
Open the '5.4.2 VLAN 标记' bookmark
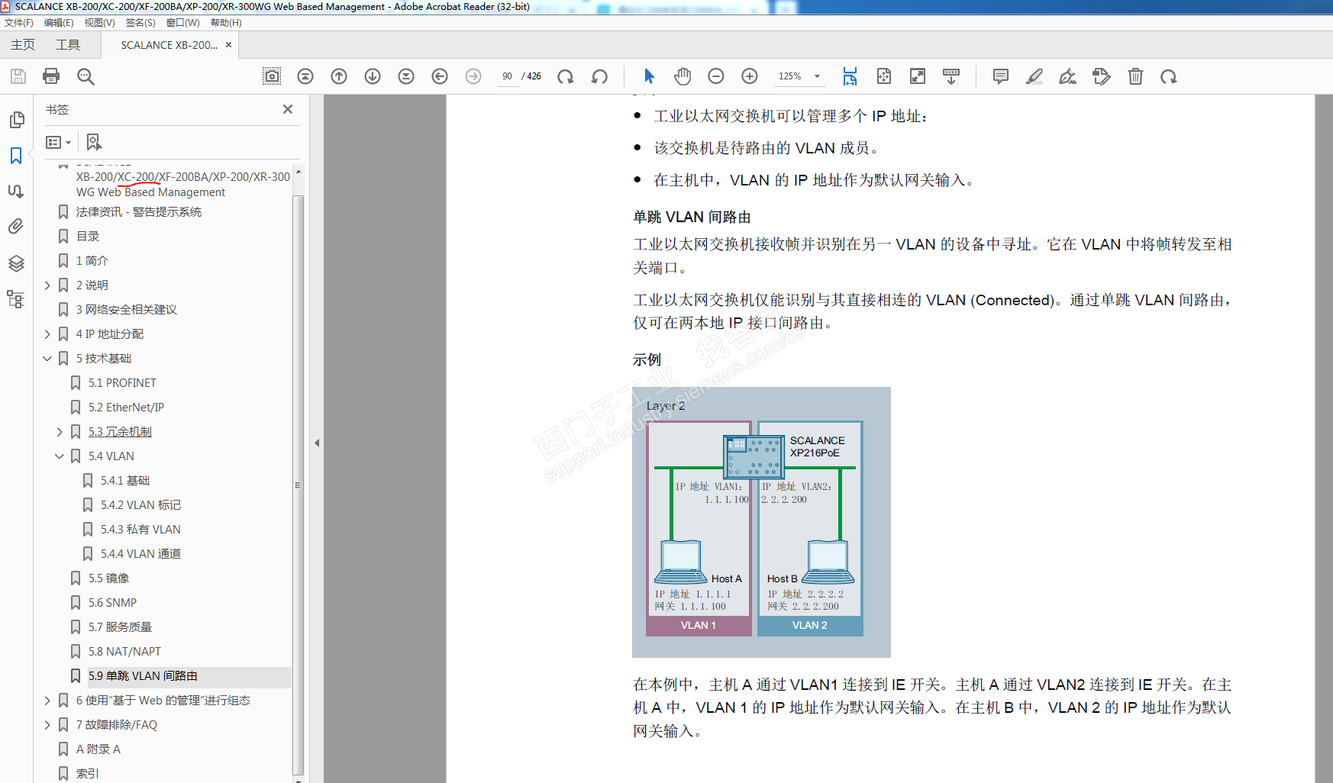click(140, 505)
